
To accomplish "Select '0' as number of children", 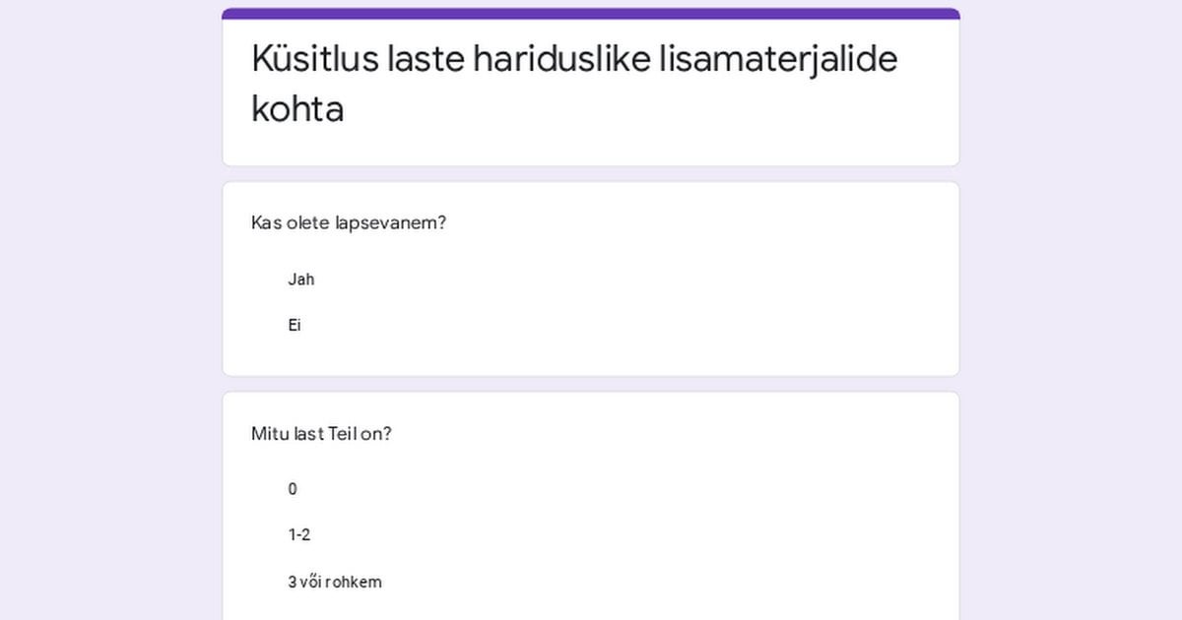I will [293, 489].
